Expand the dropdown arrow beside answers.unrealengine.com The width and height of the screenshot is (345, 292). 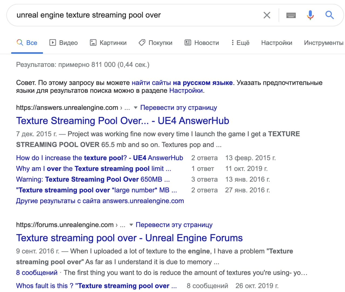pyautogui.click(x=136, y=108)
